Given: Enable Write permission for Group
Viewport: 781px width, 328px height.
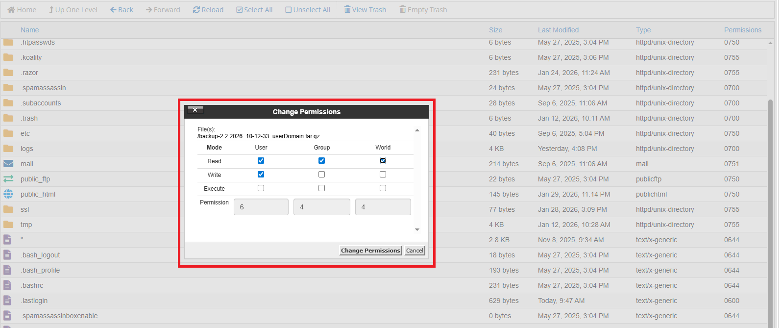Looking at the screenshot, I should click(x=321, y=175).
